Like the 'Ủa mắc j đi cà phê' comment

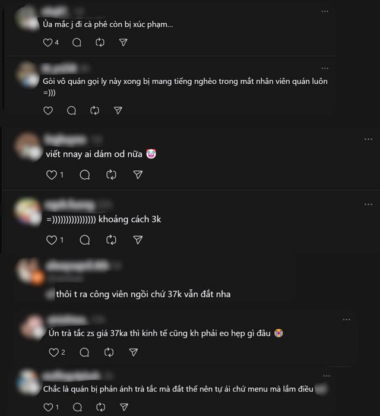(x=48, y=42)
